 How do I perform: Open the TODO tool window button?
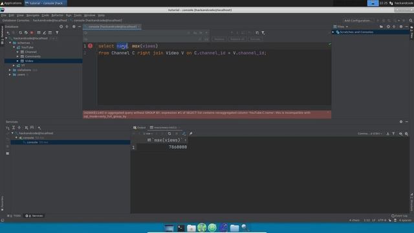click(x=14, y=216)
